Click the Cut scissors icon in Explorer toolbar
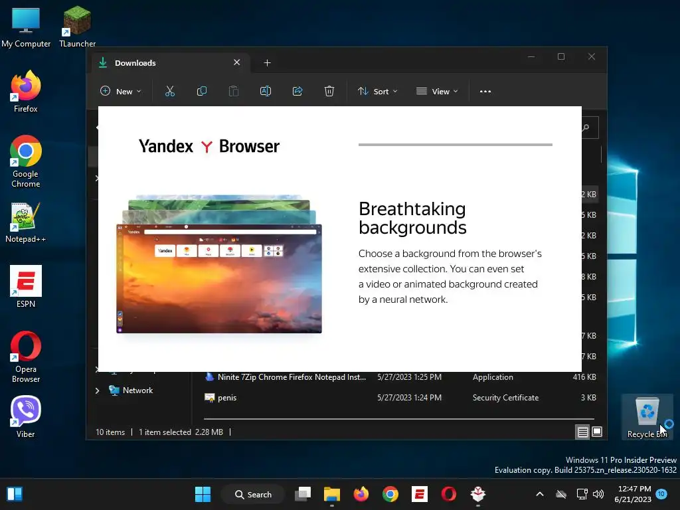Image resolution: width=680 pixels, height=510 pixels. [x=169, y=91]
